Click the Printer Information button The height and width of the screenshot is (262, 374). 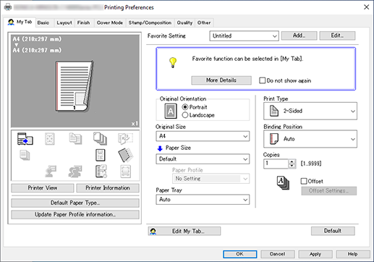pyautogui.click(x=108, y=188)
